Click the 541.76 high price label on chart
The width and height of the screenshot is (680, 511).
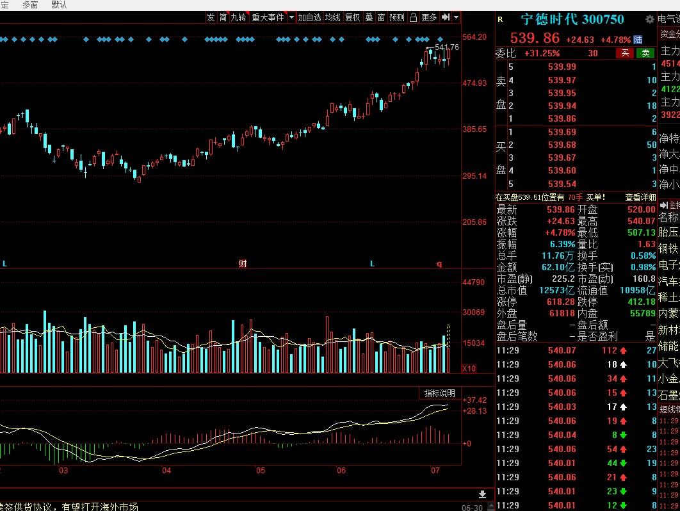tap(447, 47)
